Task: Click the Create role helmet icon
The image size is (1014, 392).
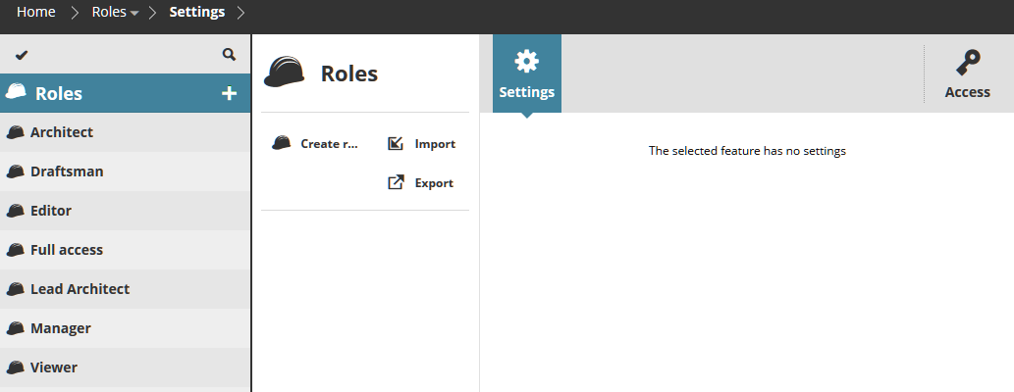Action: (282, 144)
